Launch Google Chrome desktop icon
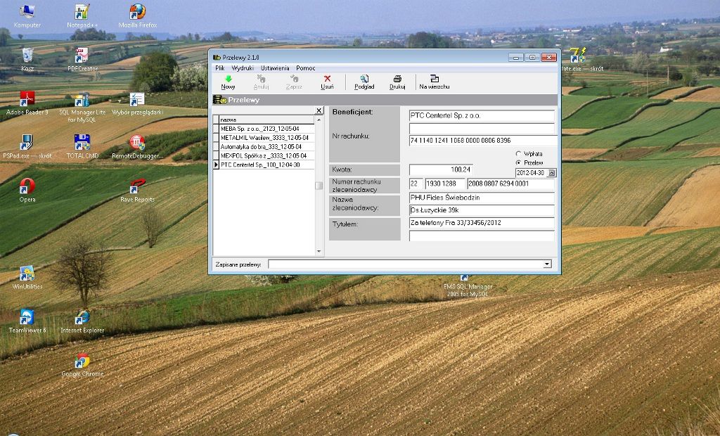This screenshot has height=436, width=720. click(x=82, y=365)
